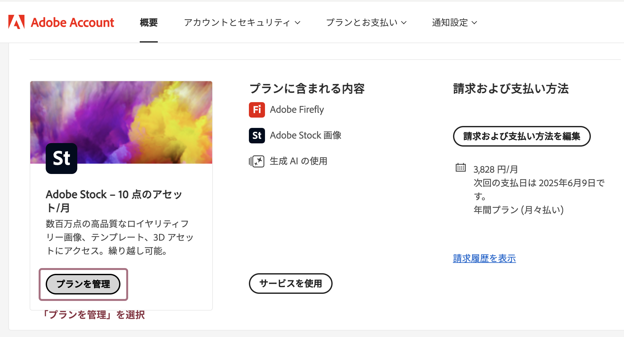Screen dimensions: 624x337
Task: Click the Adobe Firefly text label
Action: tap(297, 110)
